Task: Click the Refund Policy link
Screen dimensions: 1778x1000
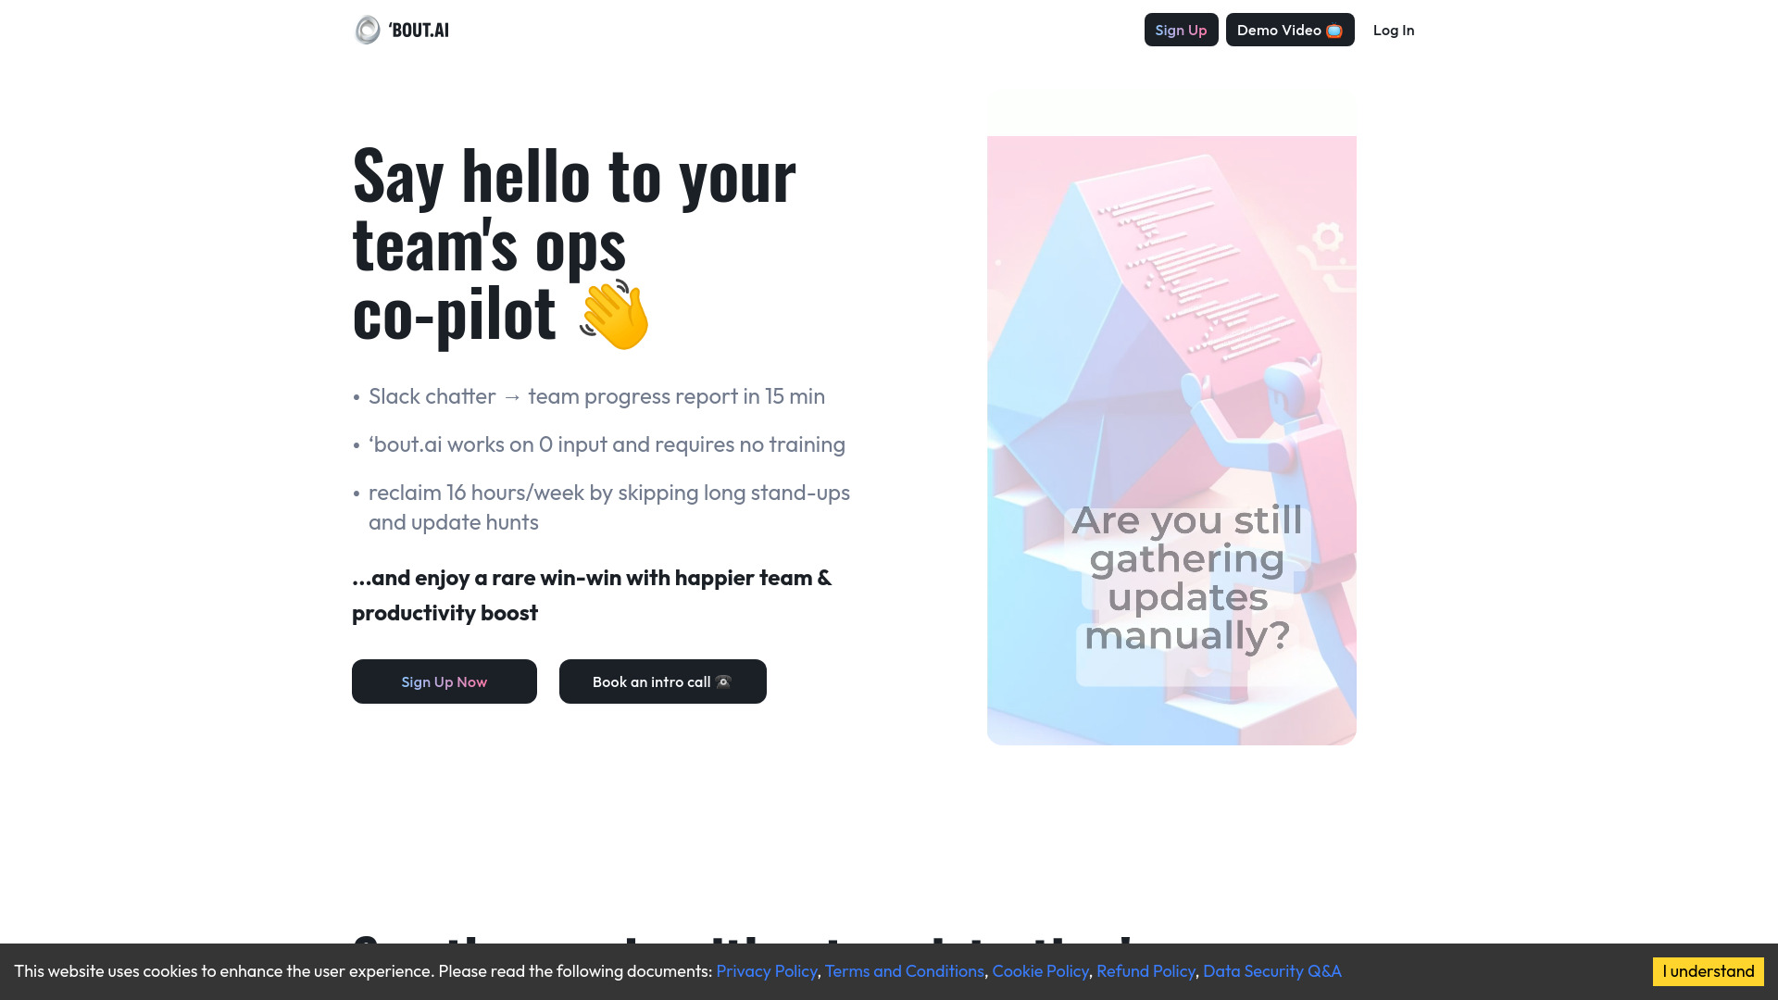Action: point(1146,970)
